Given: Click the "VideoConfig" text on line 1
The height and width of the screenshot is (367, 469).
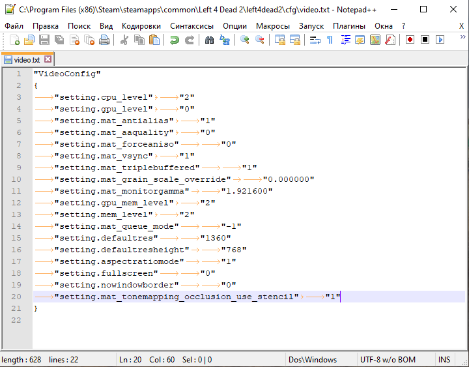Looking at the screenshot, I should coord(67,74).
